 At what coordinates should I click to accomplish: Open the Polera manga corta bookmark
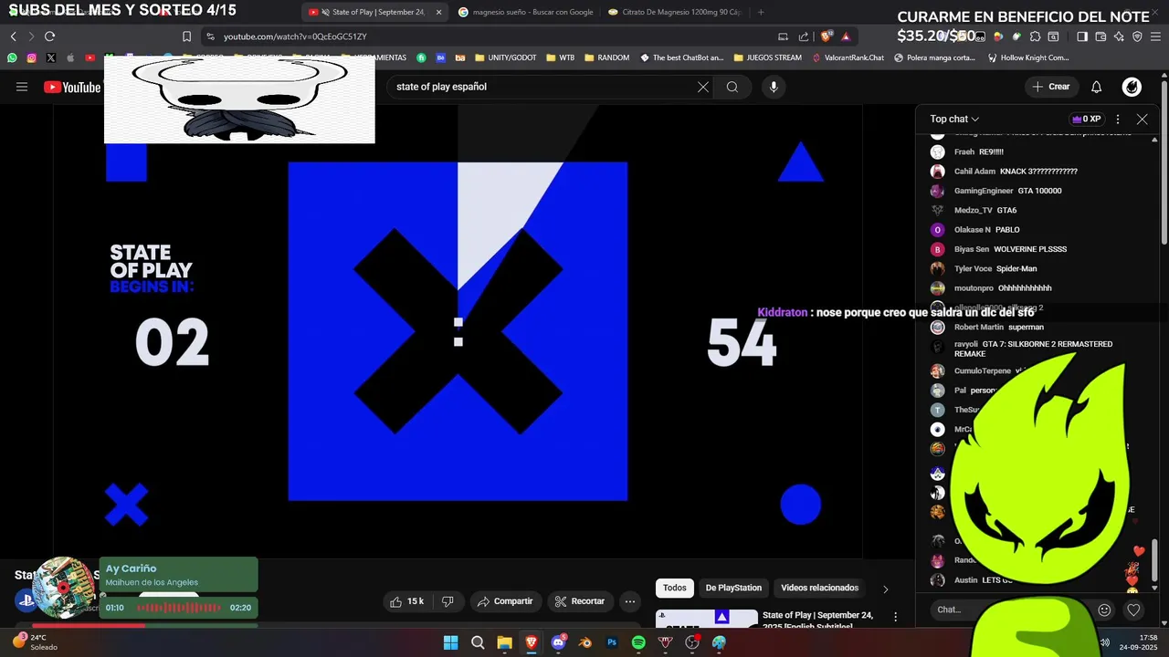(934, 57)
